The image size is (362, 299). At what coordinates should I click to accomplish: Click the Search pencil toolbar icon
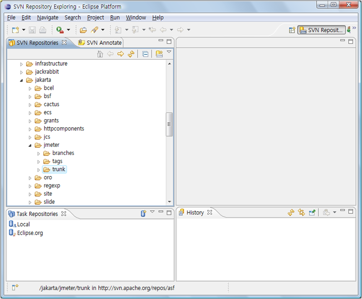94,30
